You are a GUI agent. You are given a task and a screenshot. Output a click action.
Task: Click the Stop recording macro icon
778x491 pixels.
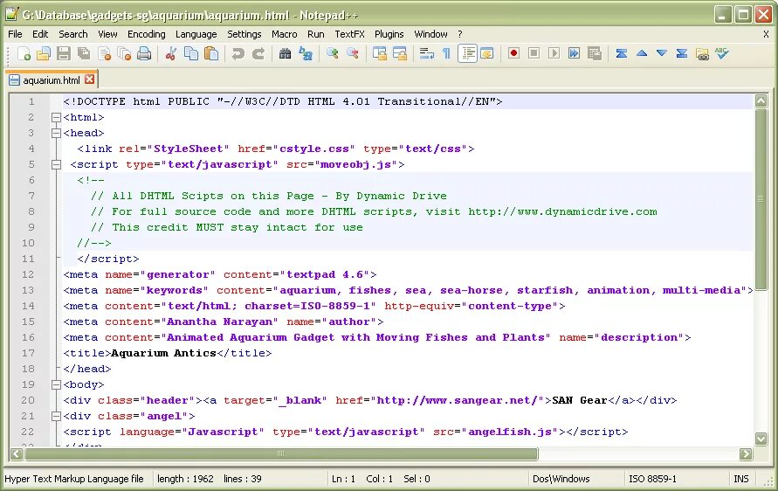534,53
